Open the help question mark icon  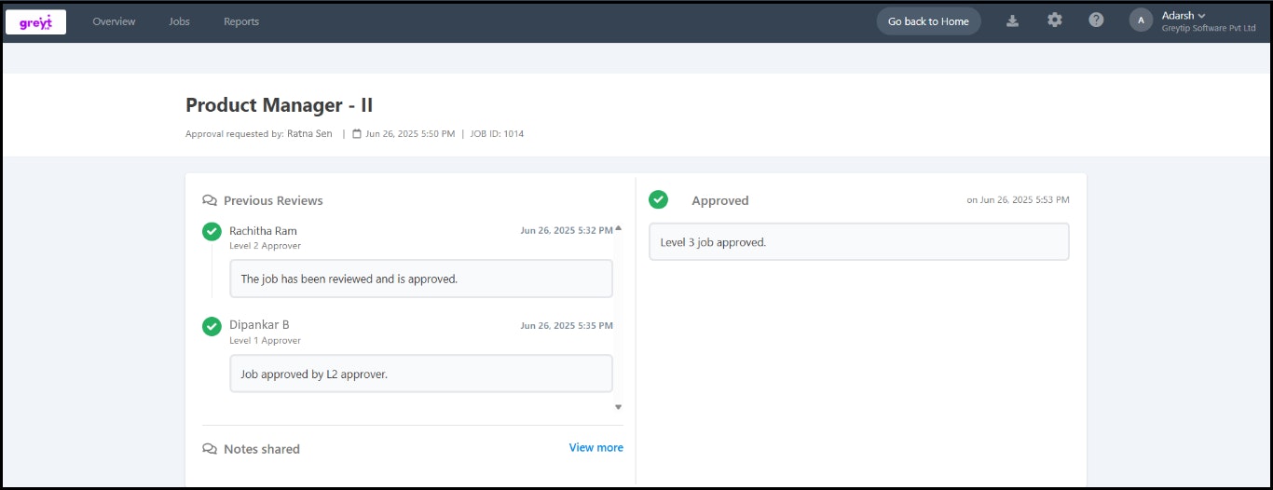[1096, 20]
